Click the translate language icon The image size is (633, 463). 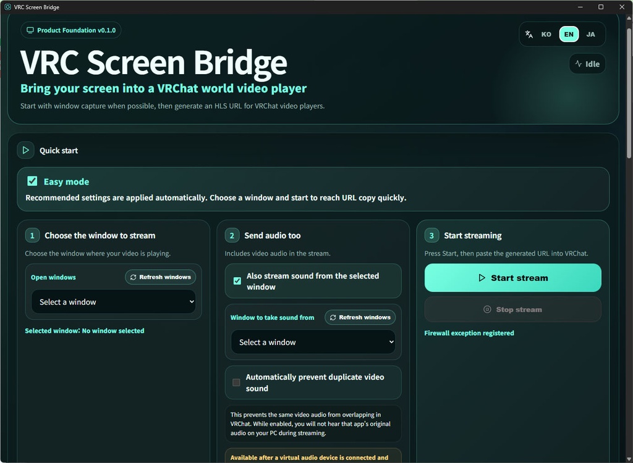click(529, 35)
